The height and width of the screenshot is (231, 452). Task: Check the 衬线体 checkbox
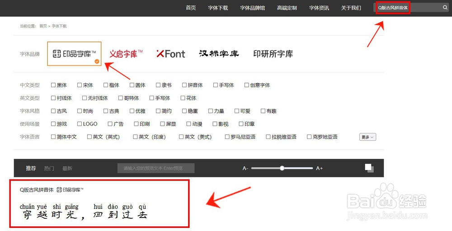(53, 98)
